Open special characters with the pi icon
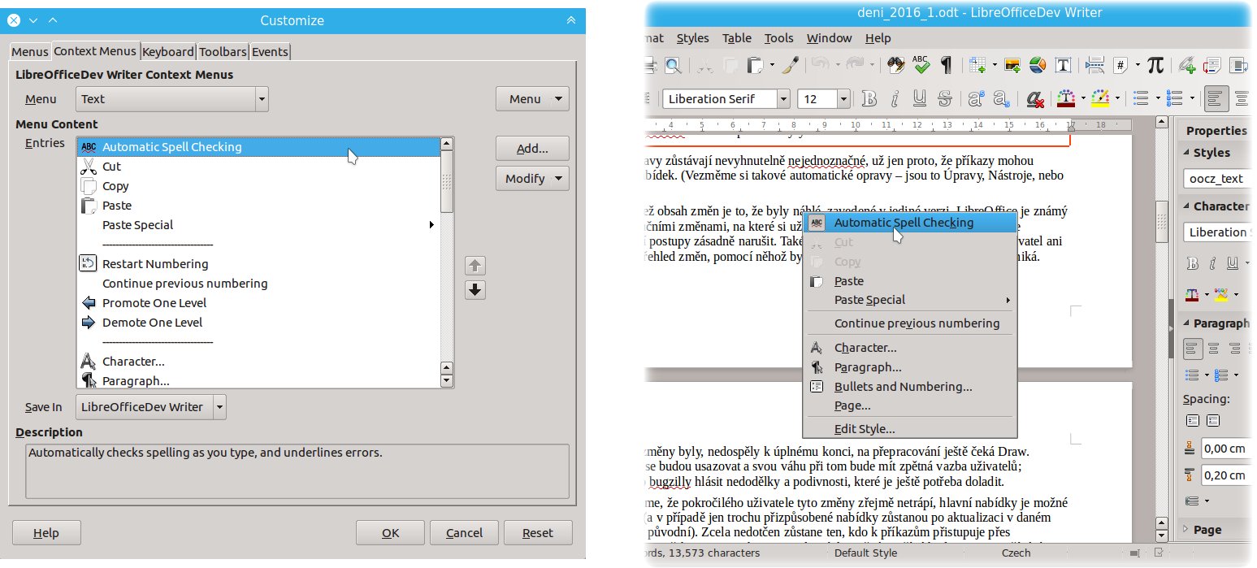The width and height of the screenshot is (1257, 568). [1155, 65]
